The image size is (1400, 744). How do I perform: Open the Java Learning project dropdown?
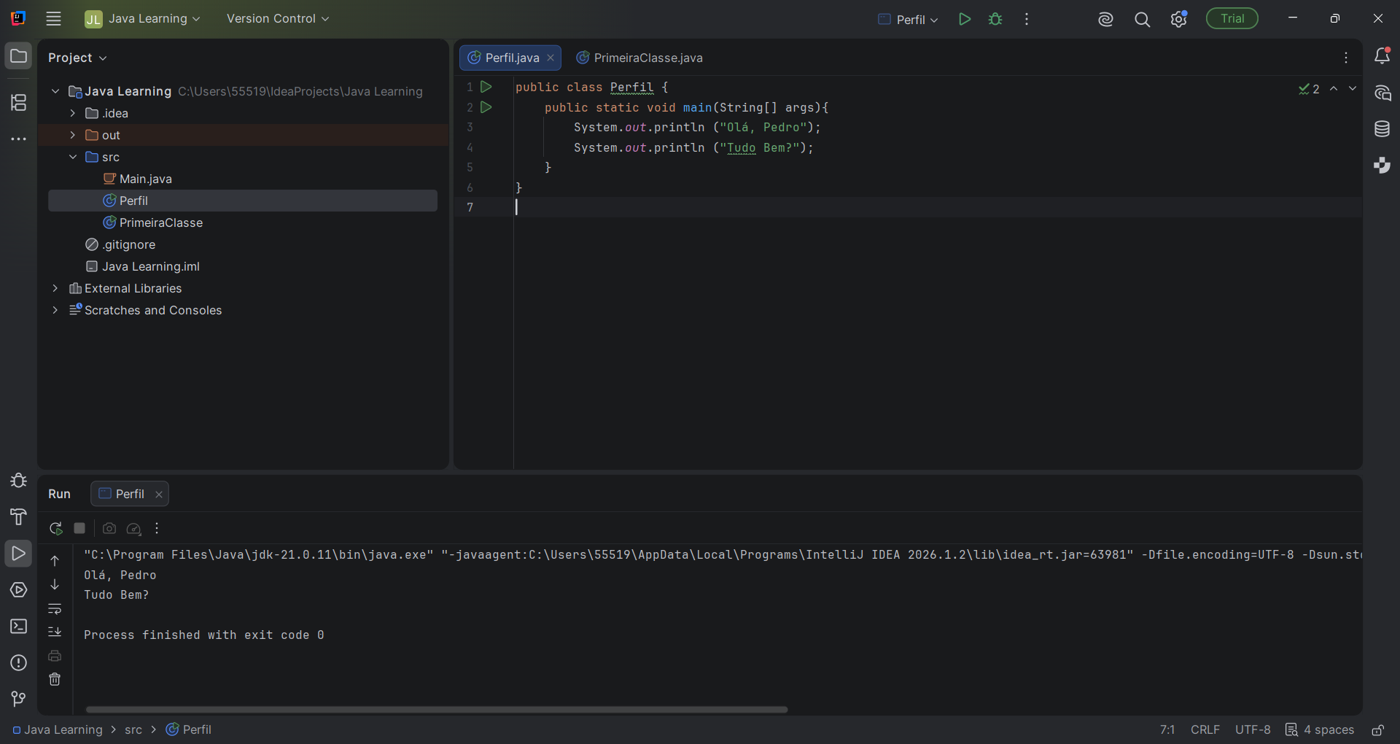point(142,19)
